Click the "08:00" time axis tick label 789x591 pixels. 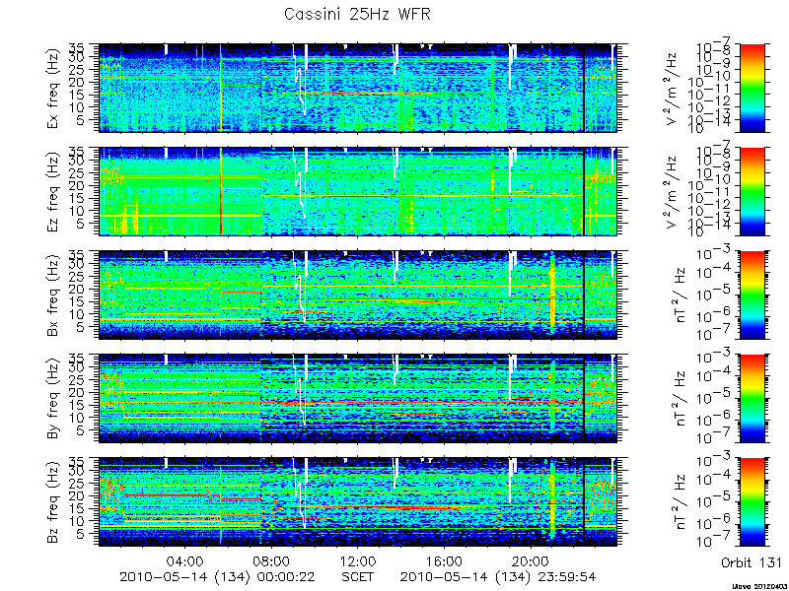[x=271, y=560]
